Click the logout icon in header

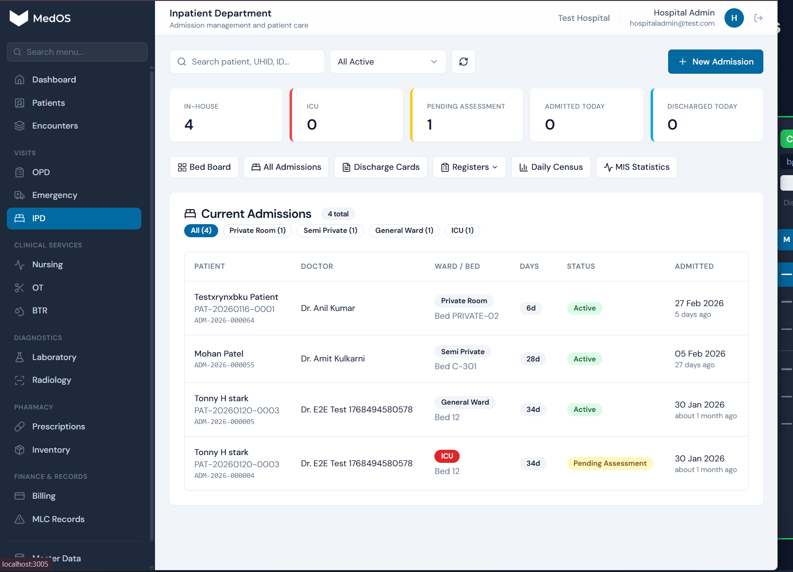(x=758, y=17)
